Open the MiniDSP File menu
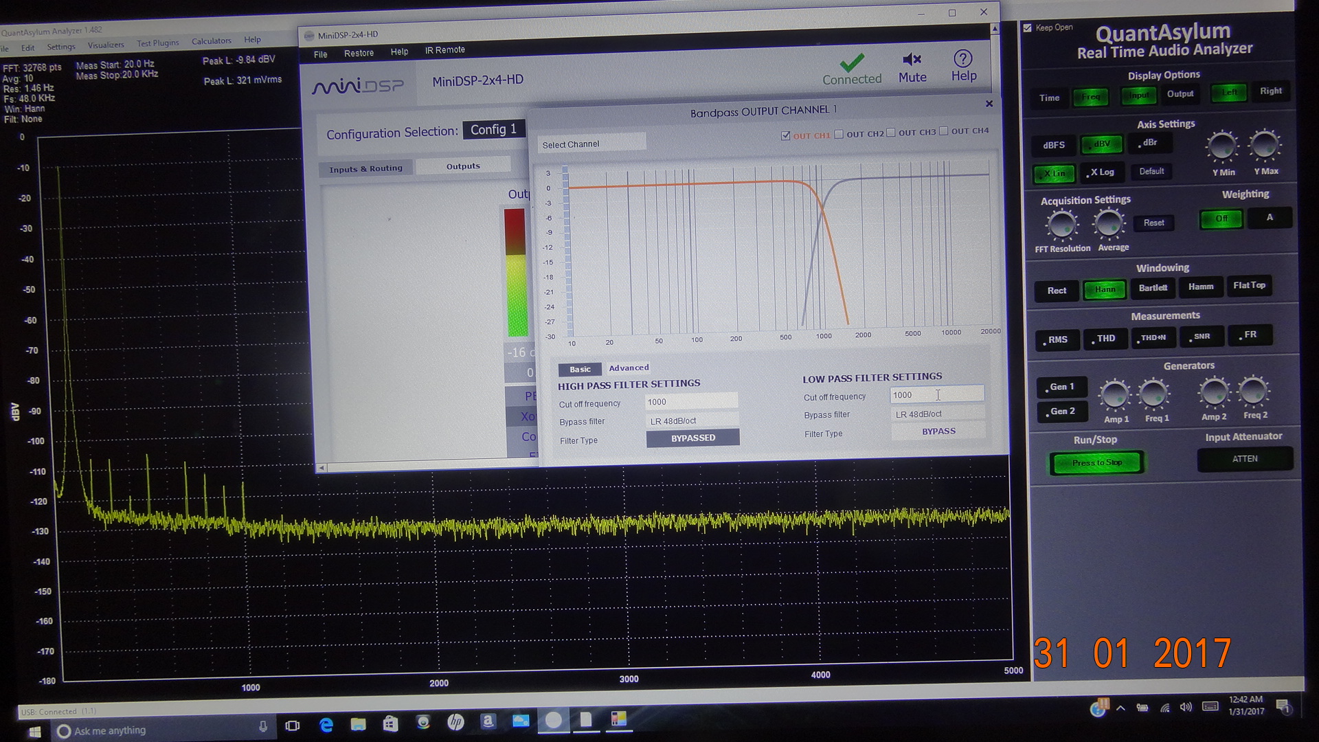The image size is (1319, 742). click(320, 54)
